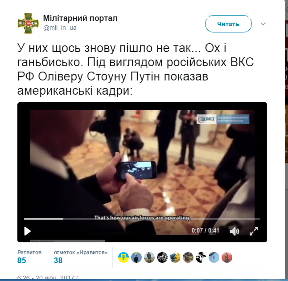Open the blue-yellow bird avatar
288x281 pixels.
175,257
